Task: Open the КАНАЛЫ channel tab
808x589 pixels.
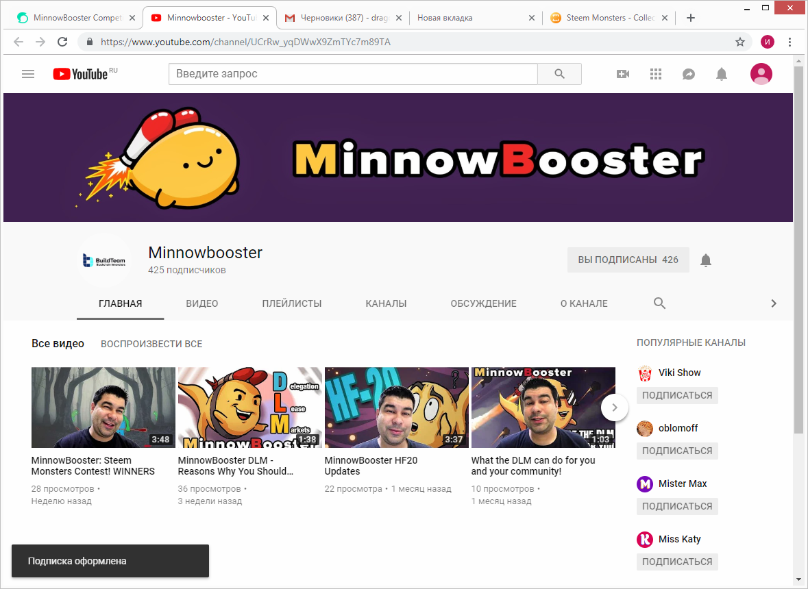Action: click(x=386, y=304)
